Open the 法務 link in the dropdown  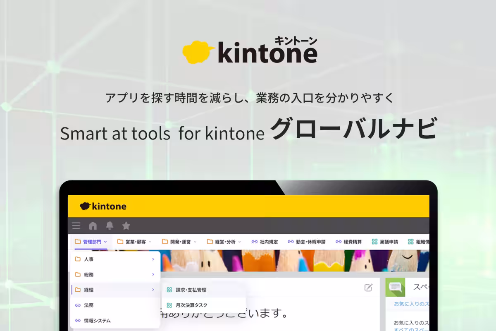[115, 305]
